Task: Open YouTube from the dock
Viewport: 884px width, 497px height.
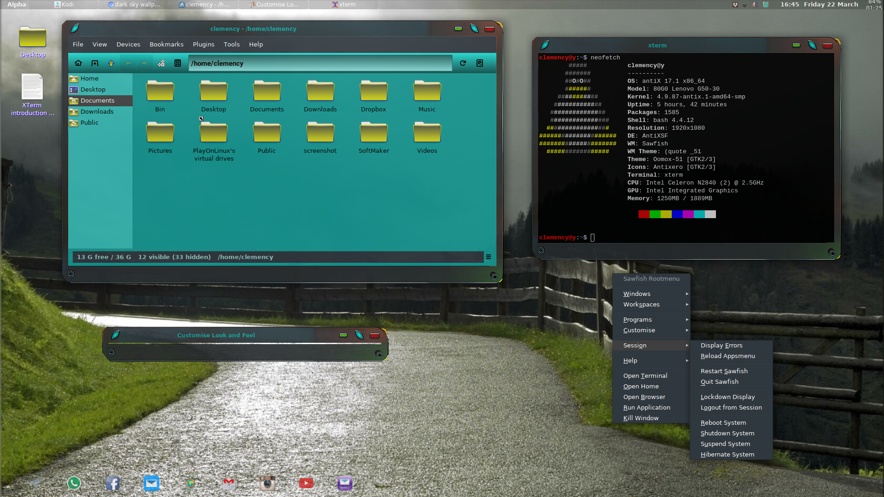Action: (306, 483)
